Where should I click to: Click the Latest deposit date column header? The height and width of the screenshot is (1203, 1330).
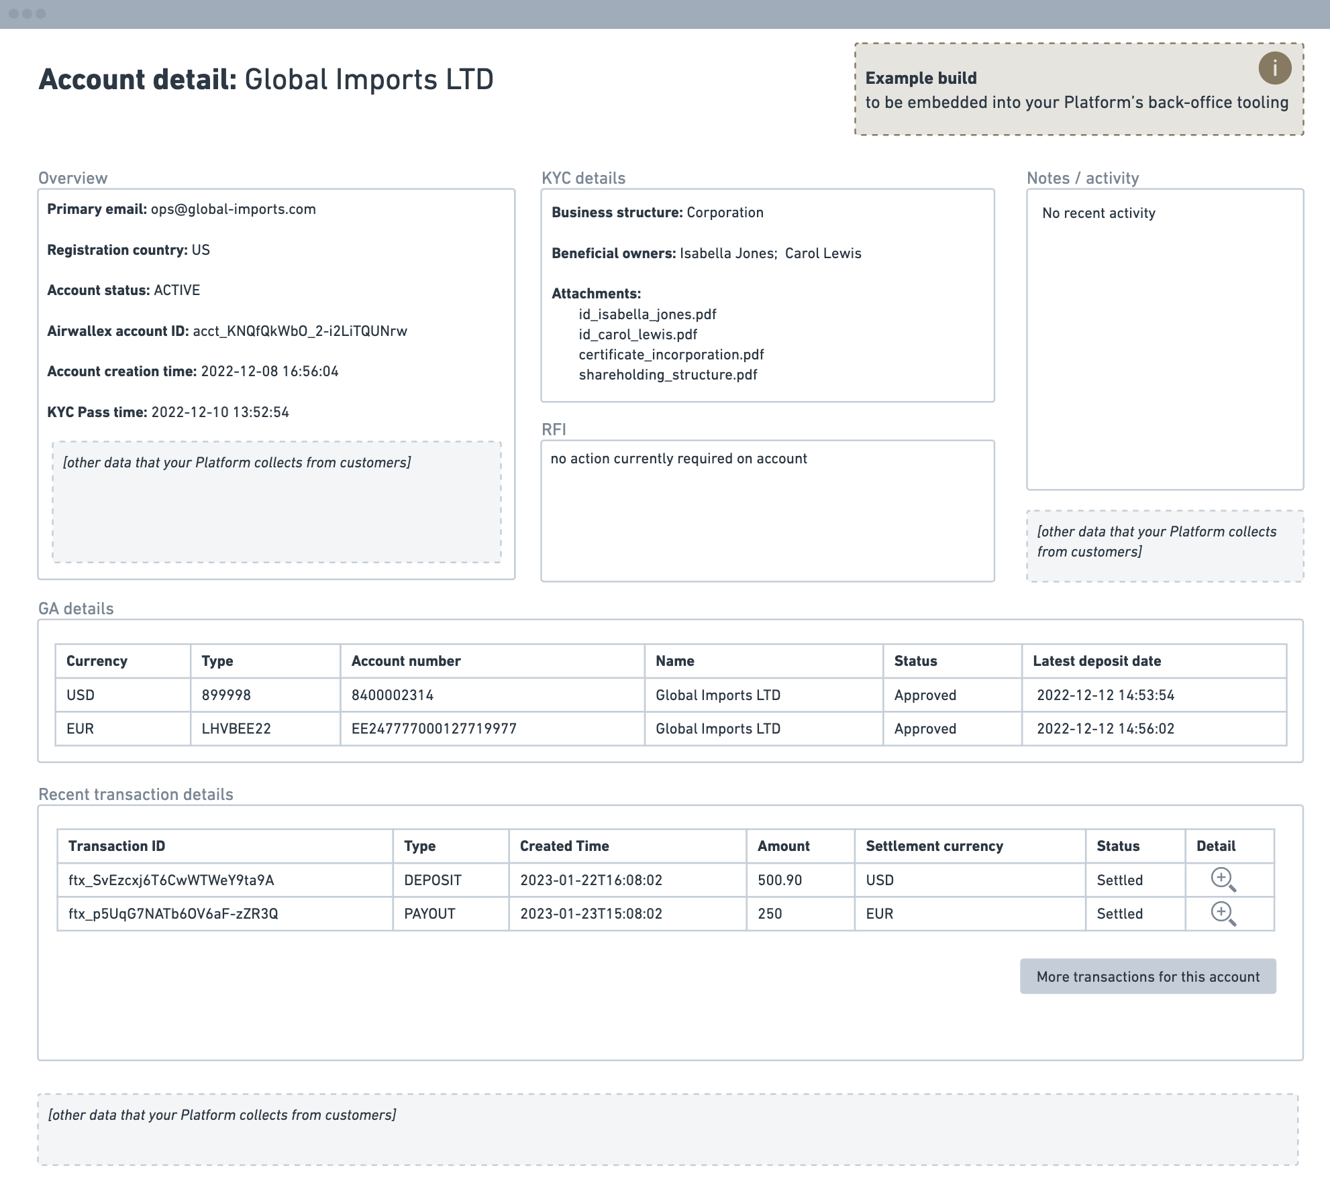pos(1096,661)
